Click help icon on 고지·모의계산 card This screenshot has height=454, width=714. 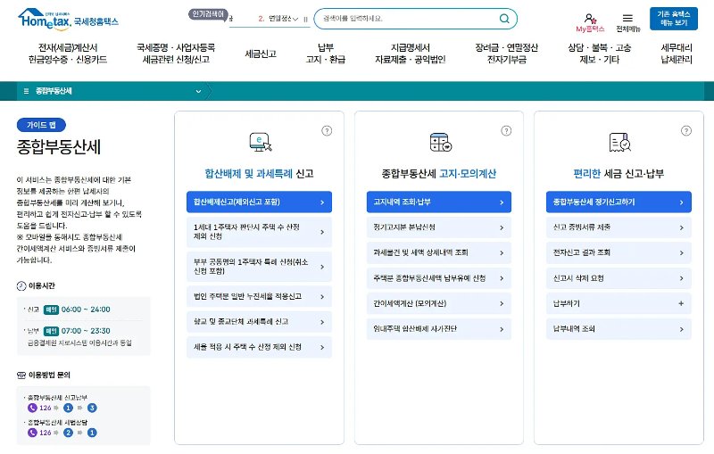(x=506, y=131)
